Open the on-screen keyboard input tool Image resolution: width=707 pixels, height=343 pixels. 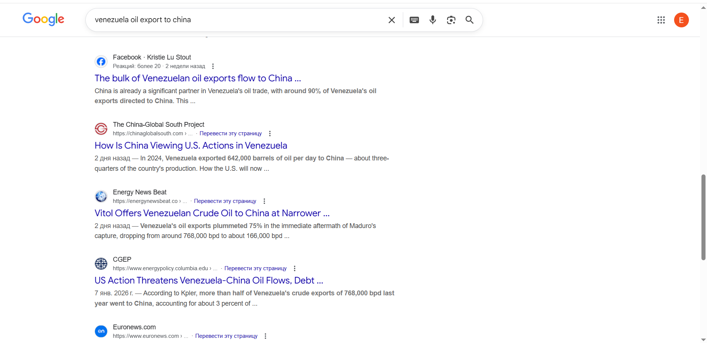point(414,20)
